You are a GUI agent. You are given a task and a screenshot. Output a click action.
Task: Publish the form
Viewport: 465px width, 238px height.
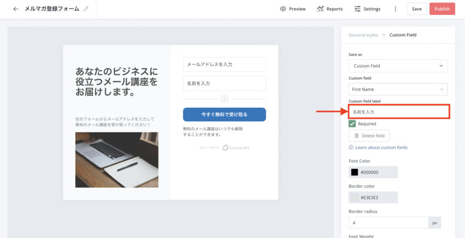442,9
